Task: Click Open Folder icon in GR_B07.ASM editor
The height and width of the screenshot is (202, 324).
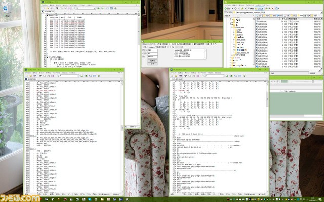Action: (30, 76)
